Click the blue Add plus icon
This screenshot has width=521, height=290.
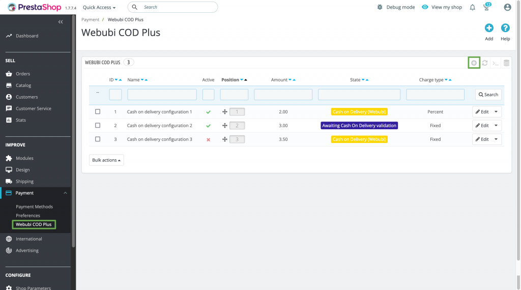(x=489, y=28)
